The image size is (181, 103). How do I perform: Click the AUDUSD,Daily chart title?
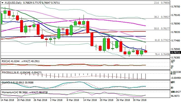11,2
